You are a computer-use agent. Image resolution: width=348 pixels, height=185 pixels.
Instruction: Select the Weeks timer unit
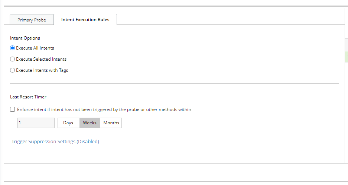click(x=90, y=123)
